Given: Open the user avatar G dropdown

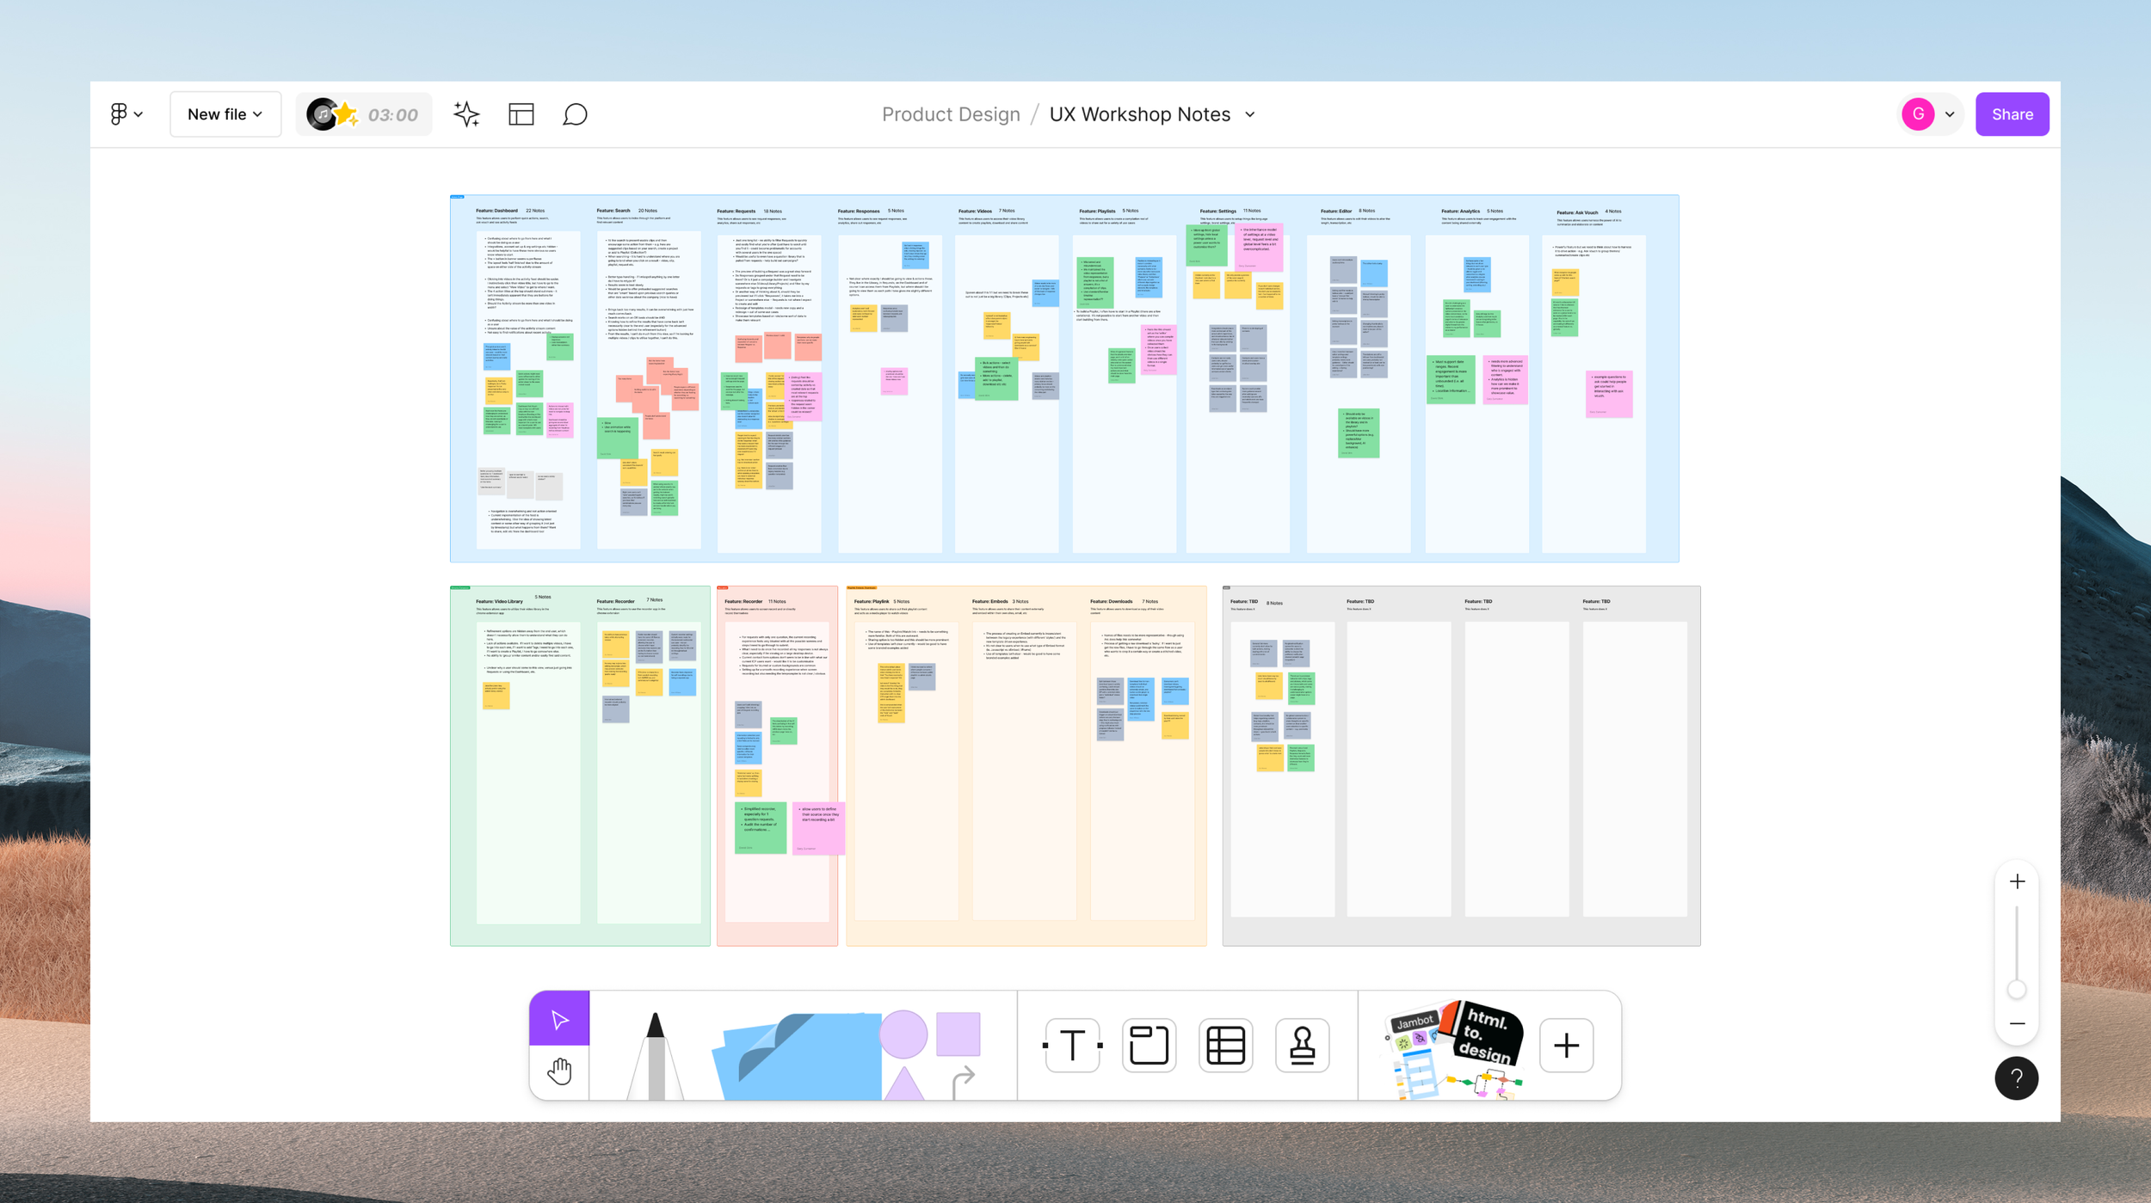Looking at the screenshot, I should pos(1932,114).
